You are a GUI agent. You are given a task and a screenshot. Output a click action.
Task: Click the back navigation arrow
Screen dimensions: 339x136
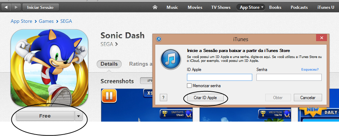tap(6, 7)
